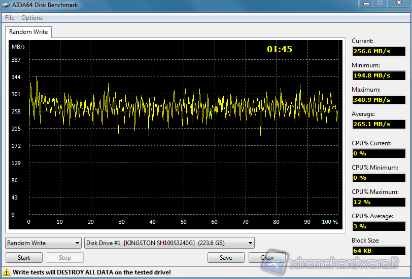Click the yellow warning icon in status bar
This screenshot has height=279, width=412.
(x=7, y=272)
